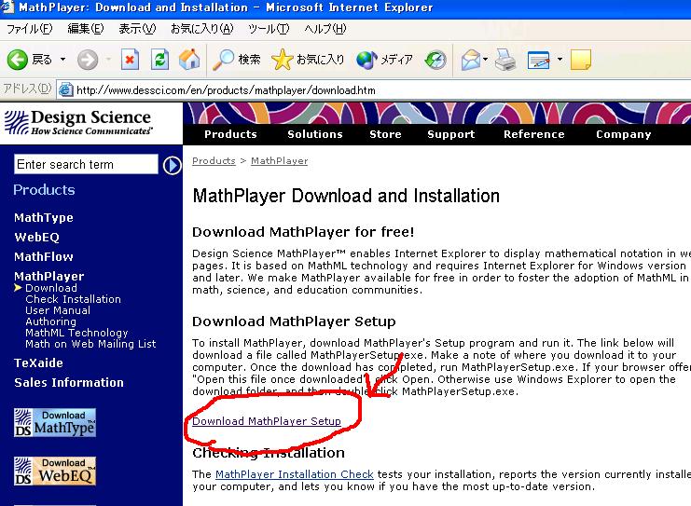Open MathPlayer in the sidebar
691x506 pixels.
pyautogui.click(x=48, y=276)
